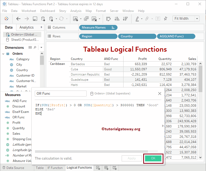206x171 pixels.
Task: Add new story tab icon
Action: pyautogui.click(x=115, y=168)
